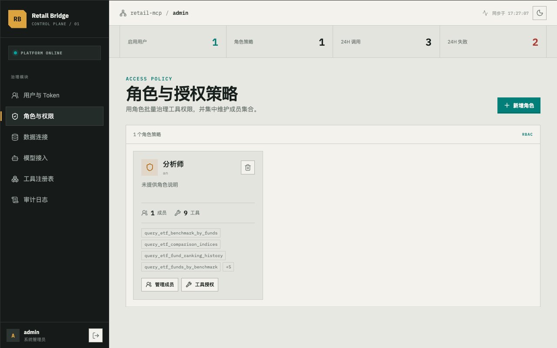This screenshot has width=557, height=348.
Task: Click the sync activity pulse icon
Action: (485, 13)
